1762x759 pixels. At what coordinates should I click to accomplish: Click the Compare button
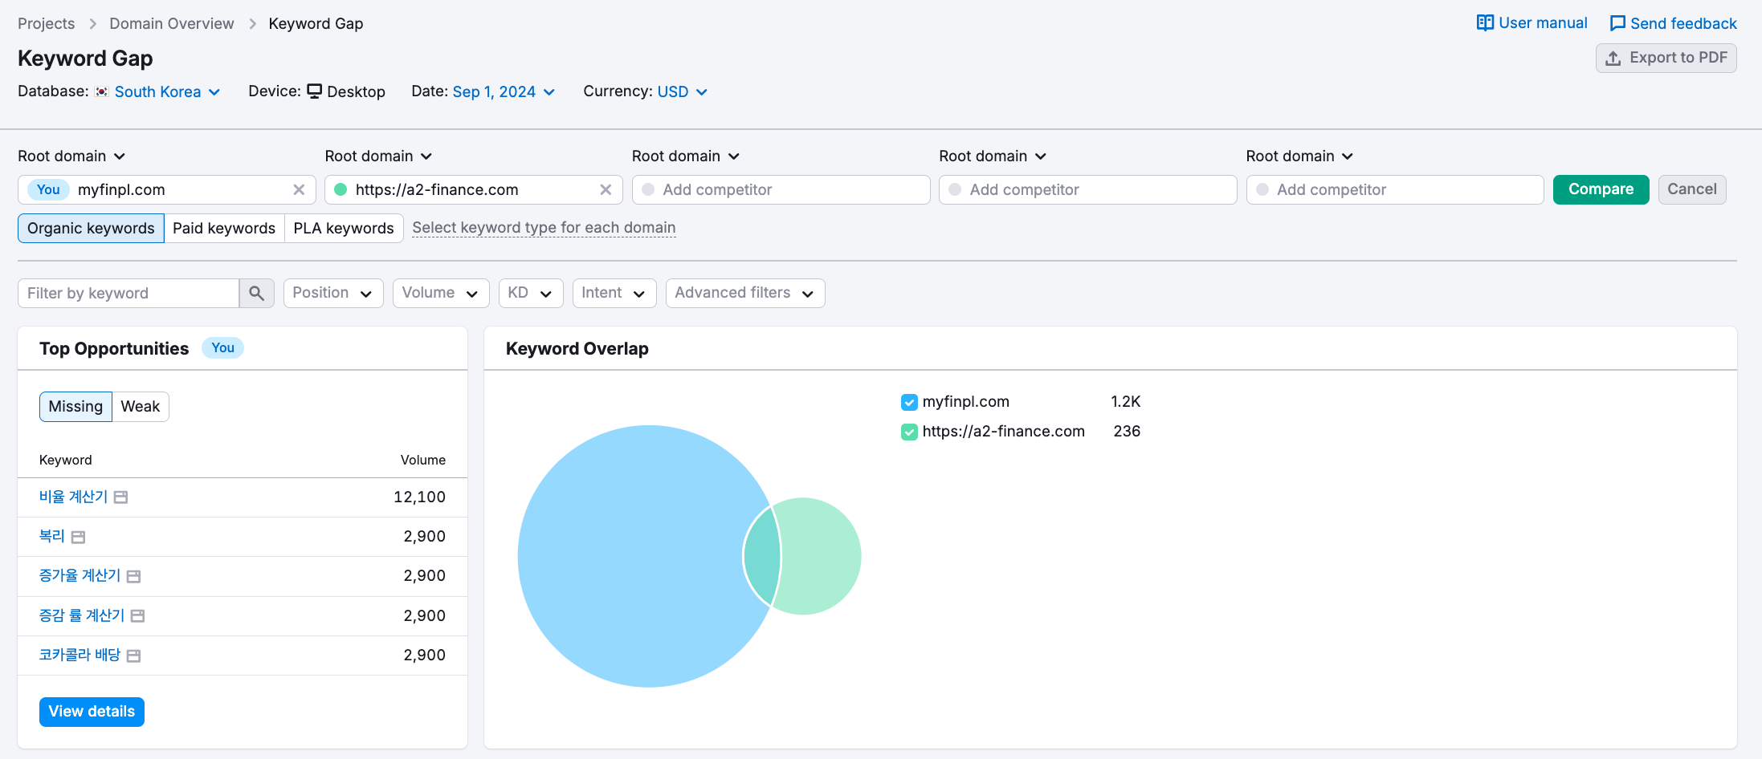[x=1601, y=190]
